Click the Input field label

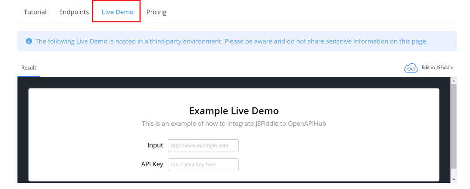(155, 145)
